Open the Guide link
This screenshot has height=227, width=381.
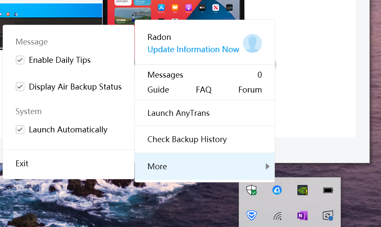[x=158, y=90]
